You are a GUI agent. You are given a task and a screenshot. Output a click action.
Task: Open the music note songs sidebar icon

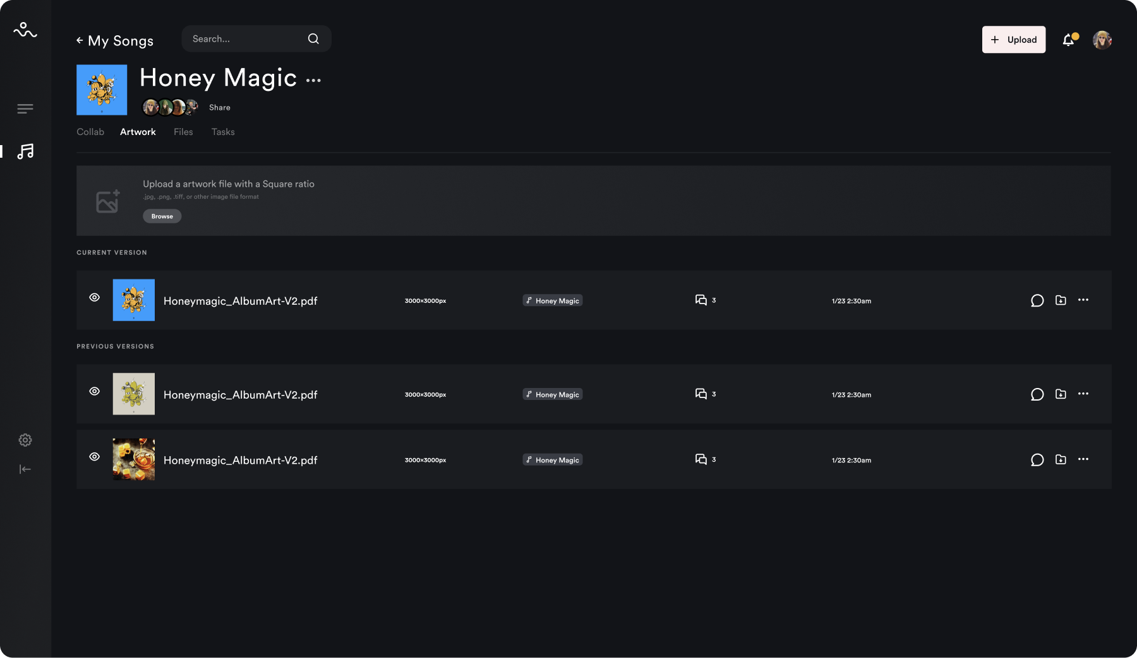(x=25, y=151)
